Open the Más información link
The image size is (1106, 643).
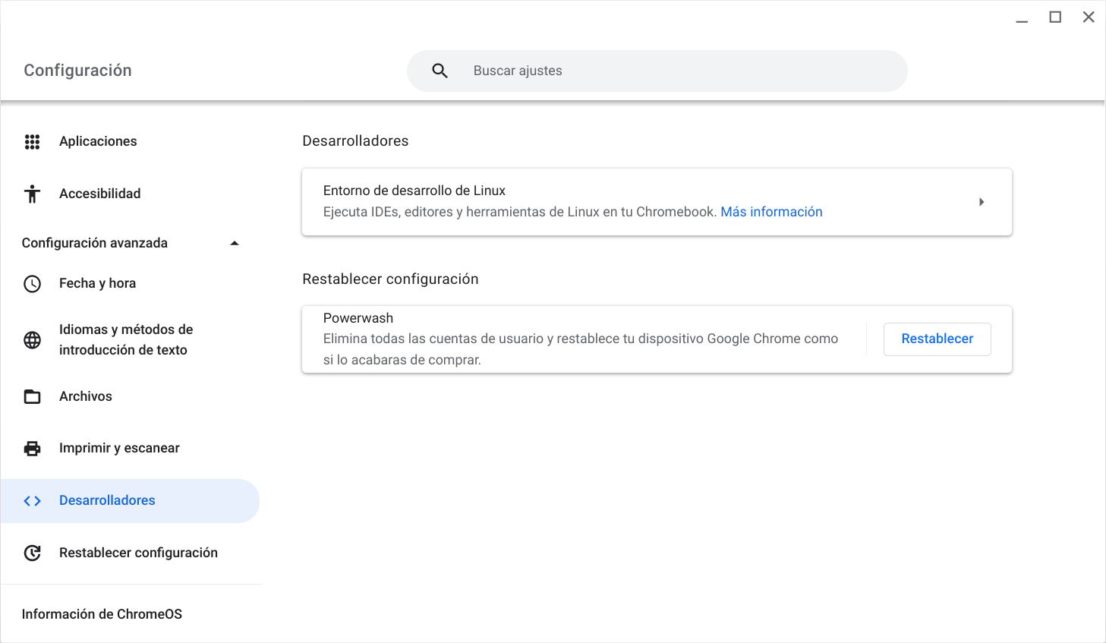click(771, 212)
